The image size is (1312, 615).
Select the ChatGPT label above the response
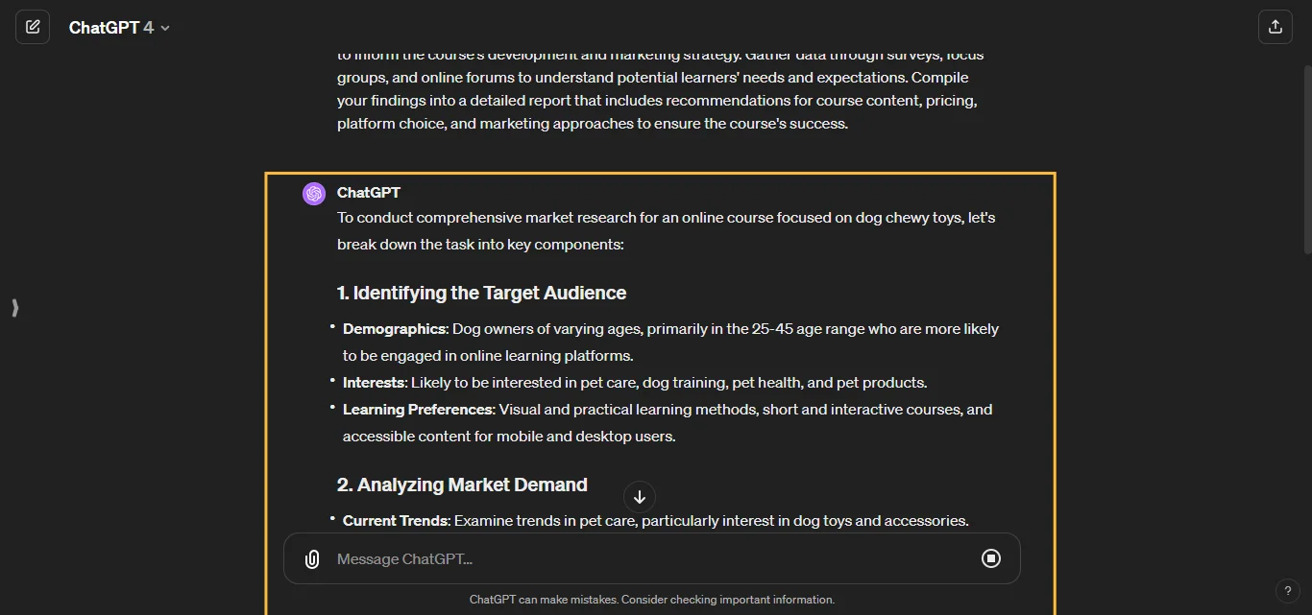(368, 193)
